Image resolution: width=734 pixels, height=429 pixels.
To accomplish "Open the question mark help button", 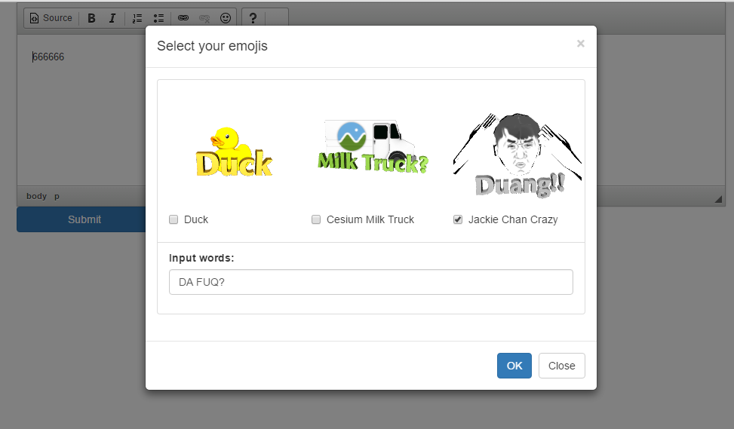I will 253,18.
